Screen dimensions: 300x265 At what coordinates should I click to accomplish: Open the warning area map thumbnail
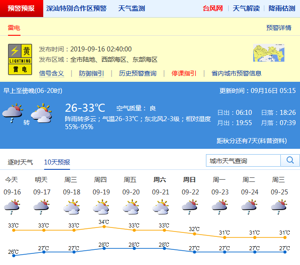tap(268, 53)
